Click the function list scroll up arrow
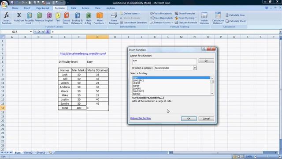 tap(212, 78)
